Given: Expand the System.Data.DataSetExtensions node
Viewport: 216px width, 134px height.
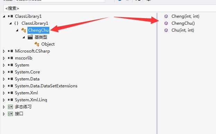Looking at the screenshot, I should (x=4, y=86).
